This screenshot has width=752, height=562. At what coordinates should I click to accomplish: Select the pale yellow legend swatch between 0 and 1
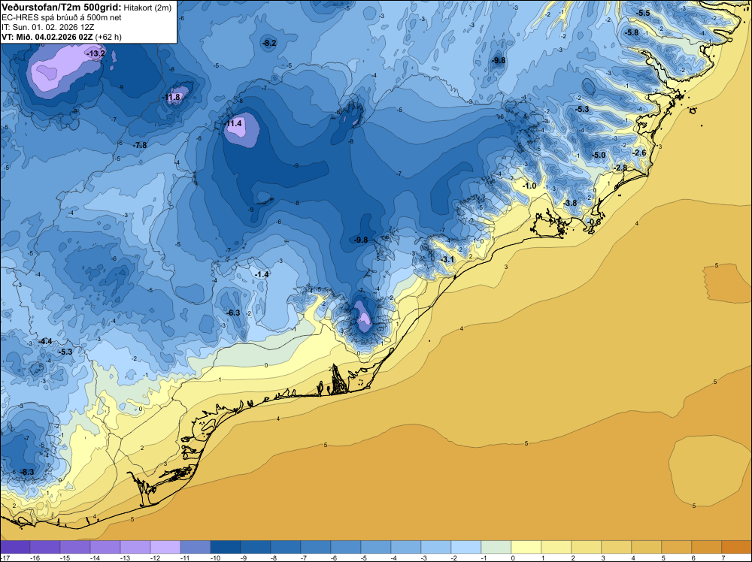(526, 547)
